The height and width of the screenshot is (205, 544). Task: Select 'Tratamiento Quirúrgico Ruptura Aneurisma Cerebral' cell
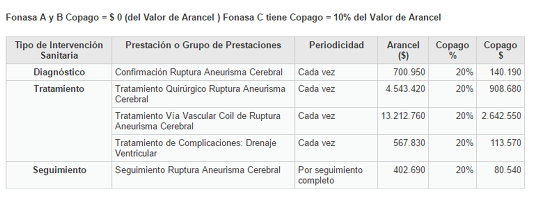200,94
